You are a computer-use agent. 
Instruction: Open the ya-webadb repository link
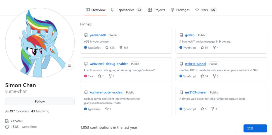click(x=98, y=35)
